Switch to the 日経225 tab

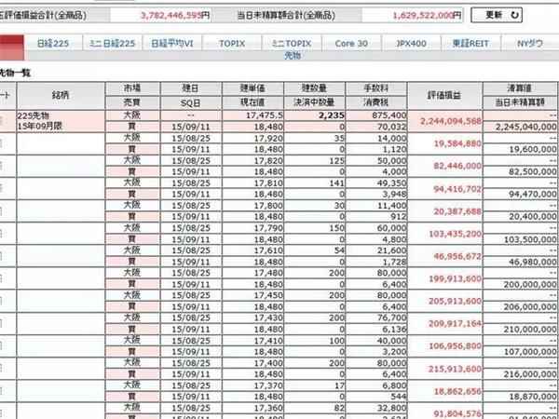tap(52, 43)
